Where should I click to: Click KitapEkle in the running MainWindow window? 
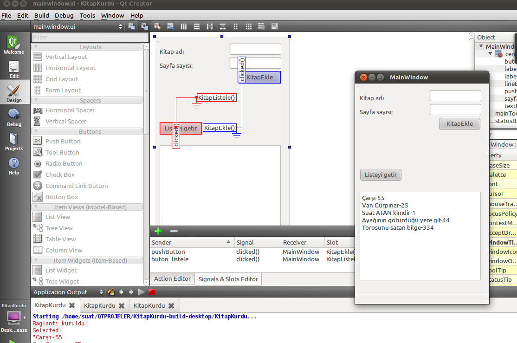[459, 123]
